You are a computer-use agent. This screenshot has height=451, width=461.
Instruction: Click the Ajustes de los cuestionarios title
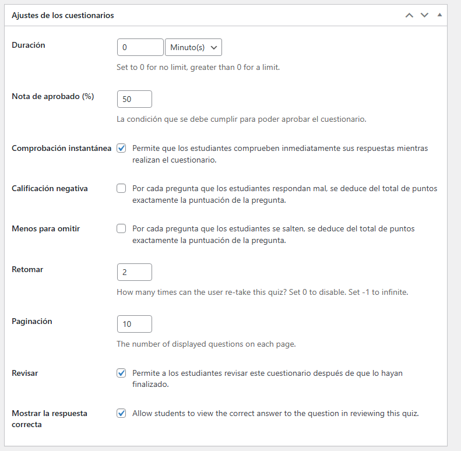click(x=62, y=15)
